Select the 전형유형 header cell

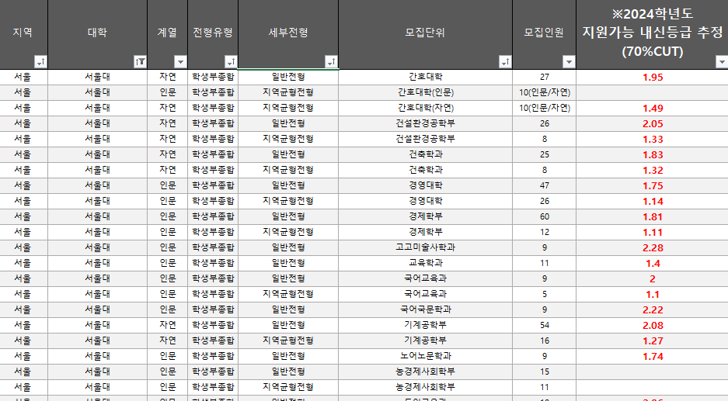click(x=213, y=34)
